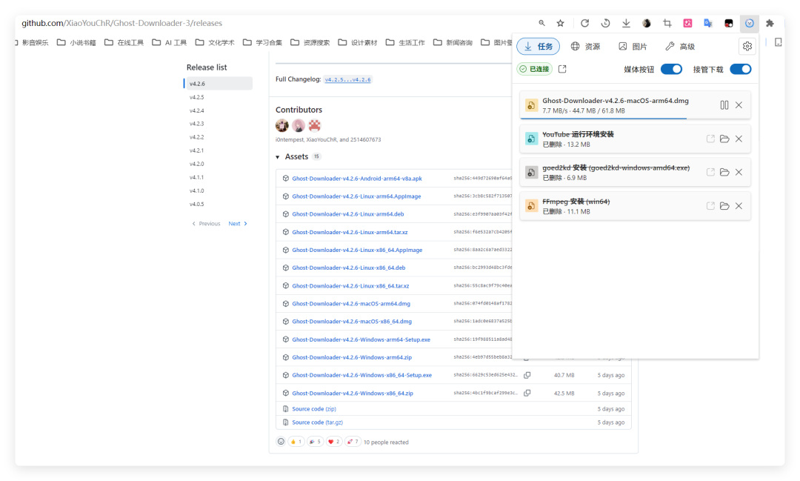Open the file of the FFmpeg 安装 task
800x481 pixels.
[710, 206]
